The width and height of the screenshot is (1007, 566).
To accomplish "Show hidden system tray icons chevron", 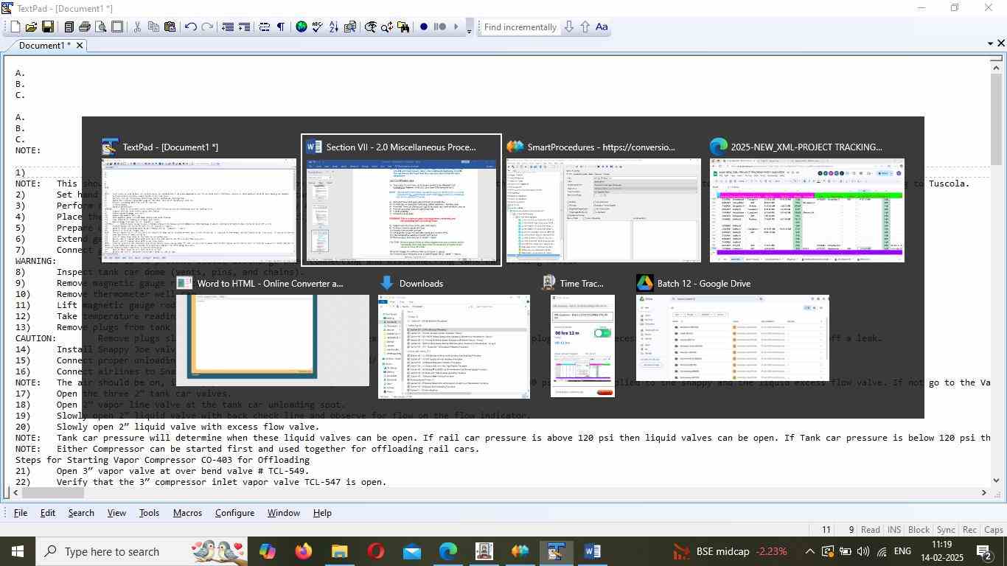I will click(x=809, y=551).
